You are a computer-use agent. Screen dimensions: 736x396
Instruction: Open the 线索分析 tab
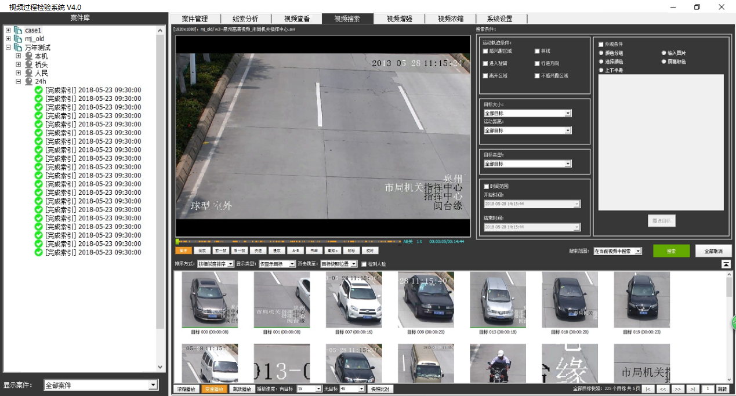pyautogui.click(x=245, y=19)
